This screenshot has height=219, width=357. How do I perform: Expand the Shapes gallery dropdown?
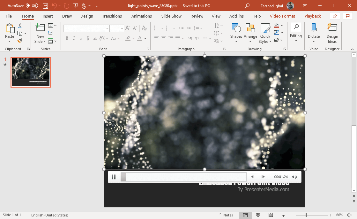coord(236,41)
